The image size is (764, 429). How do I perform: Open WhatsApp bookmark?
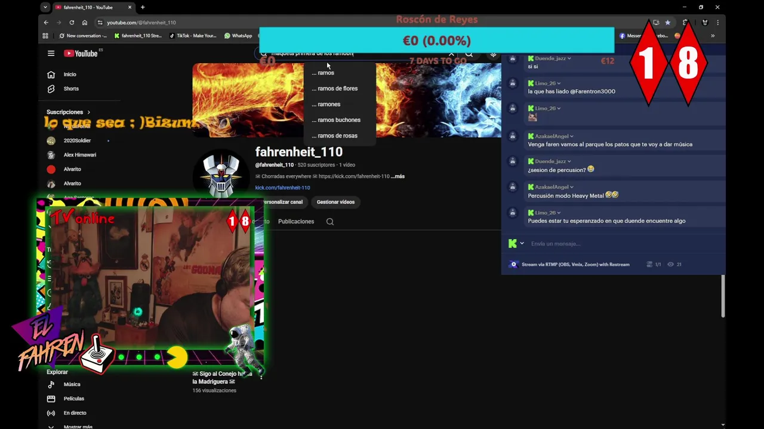238,36
